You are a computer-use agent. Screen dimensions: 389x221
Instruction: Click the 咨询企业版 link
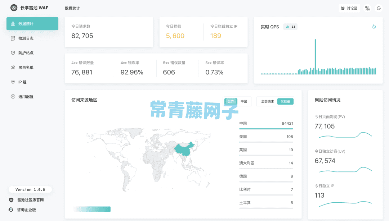tap(24, 210)
